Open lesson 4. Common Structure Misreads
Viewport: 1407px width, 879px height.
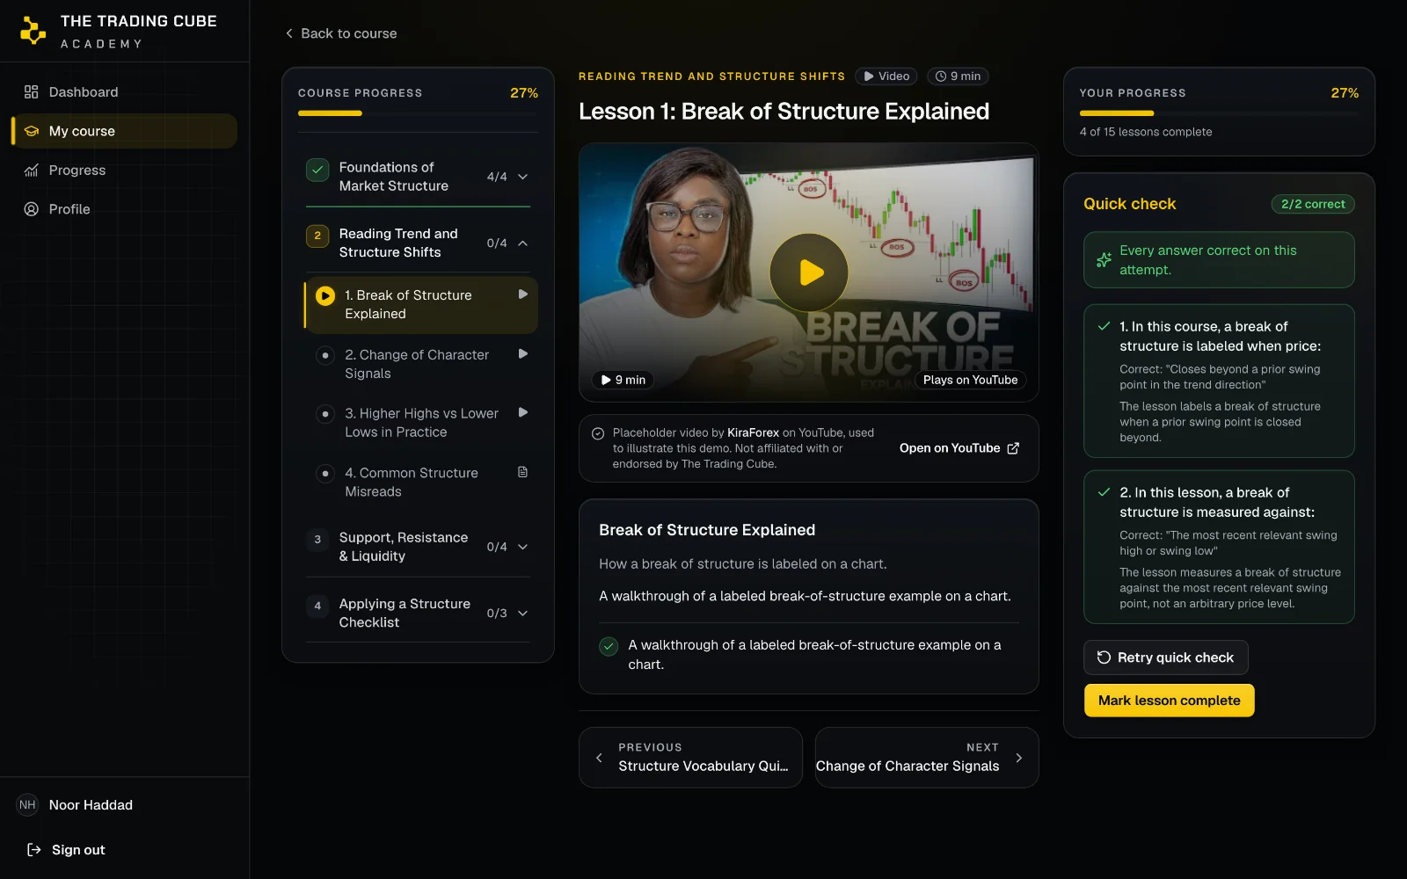(x=421, y=483)
